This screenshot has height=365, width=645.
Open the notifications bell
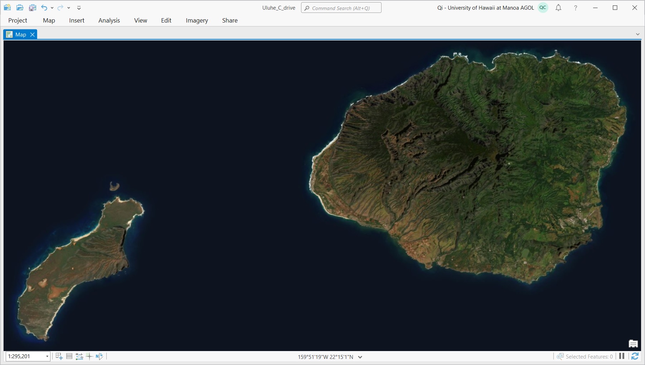[558, 8]
